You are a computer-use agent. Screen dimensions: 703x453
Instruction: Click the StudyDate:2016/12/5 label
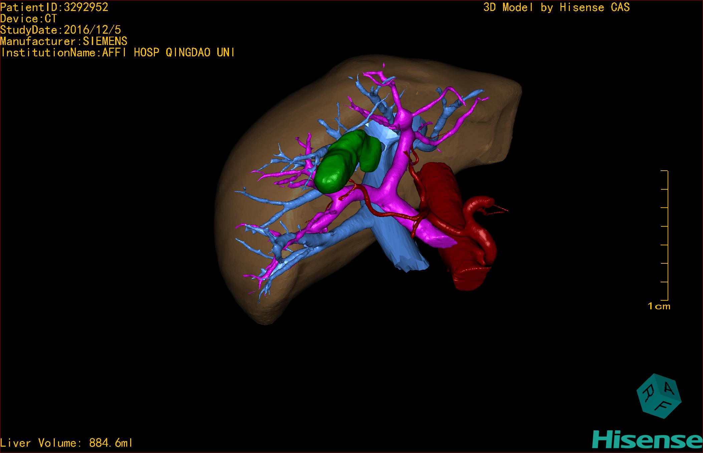click(60, 30)
